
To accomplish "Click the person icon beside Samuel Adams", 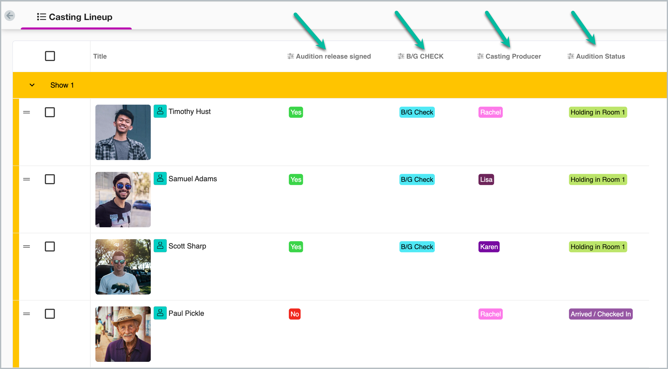I will tap(160, 179).
